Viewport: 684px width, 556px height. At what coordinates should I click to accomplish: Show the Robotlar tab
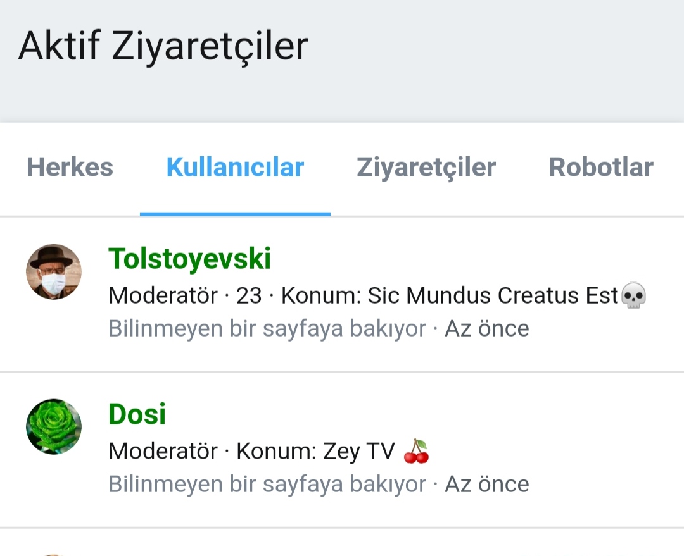(x=600, y=168)
